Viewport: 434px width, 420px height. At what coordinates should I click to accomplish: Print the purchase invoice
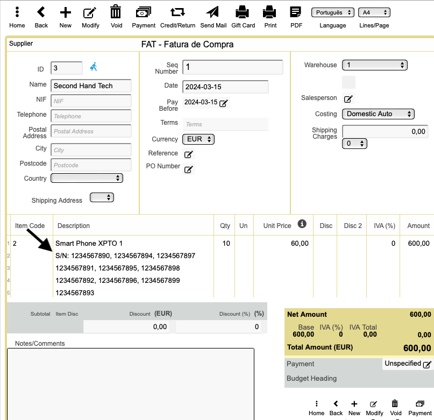click(x=270, y=17)
